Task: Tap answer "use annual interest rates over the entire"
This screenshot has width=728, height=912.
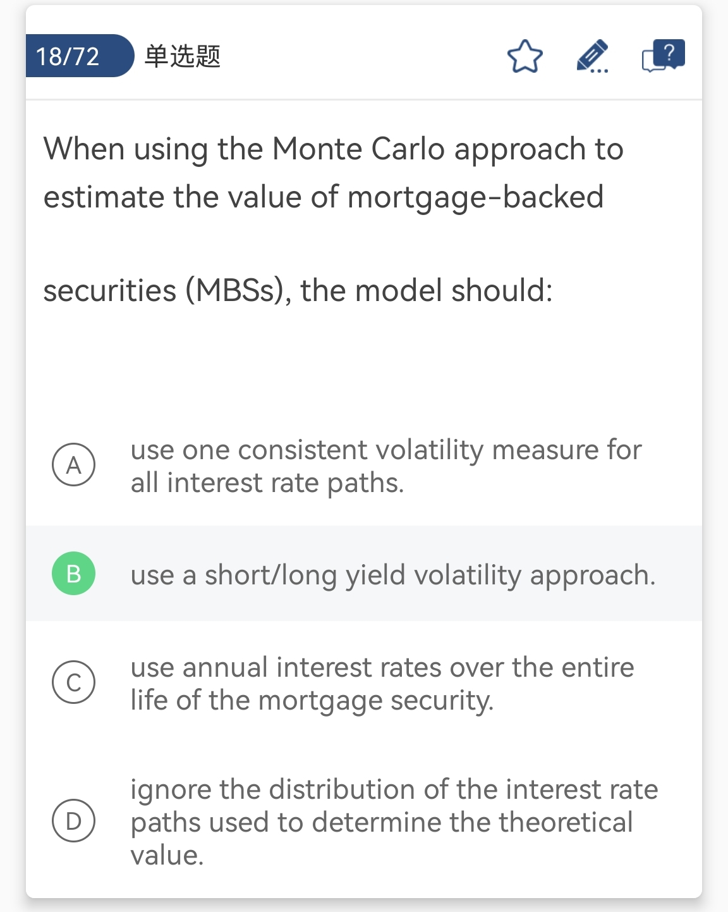Action: coord(382,667)
